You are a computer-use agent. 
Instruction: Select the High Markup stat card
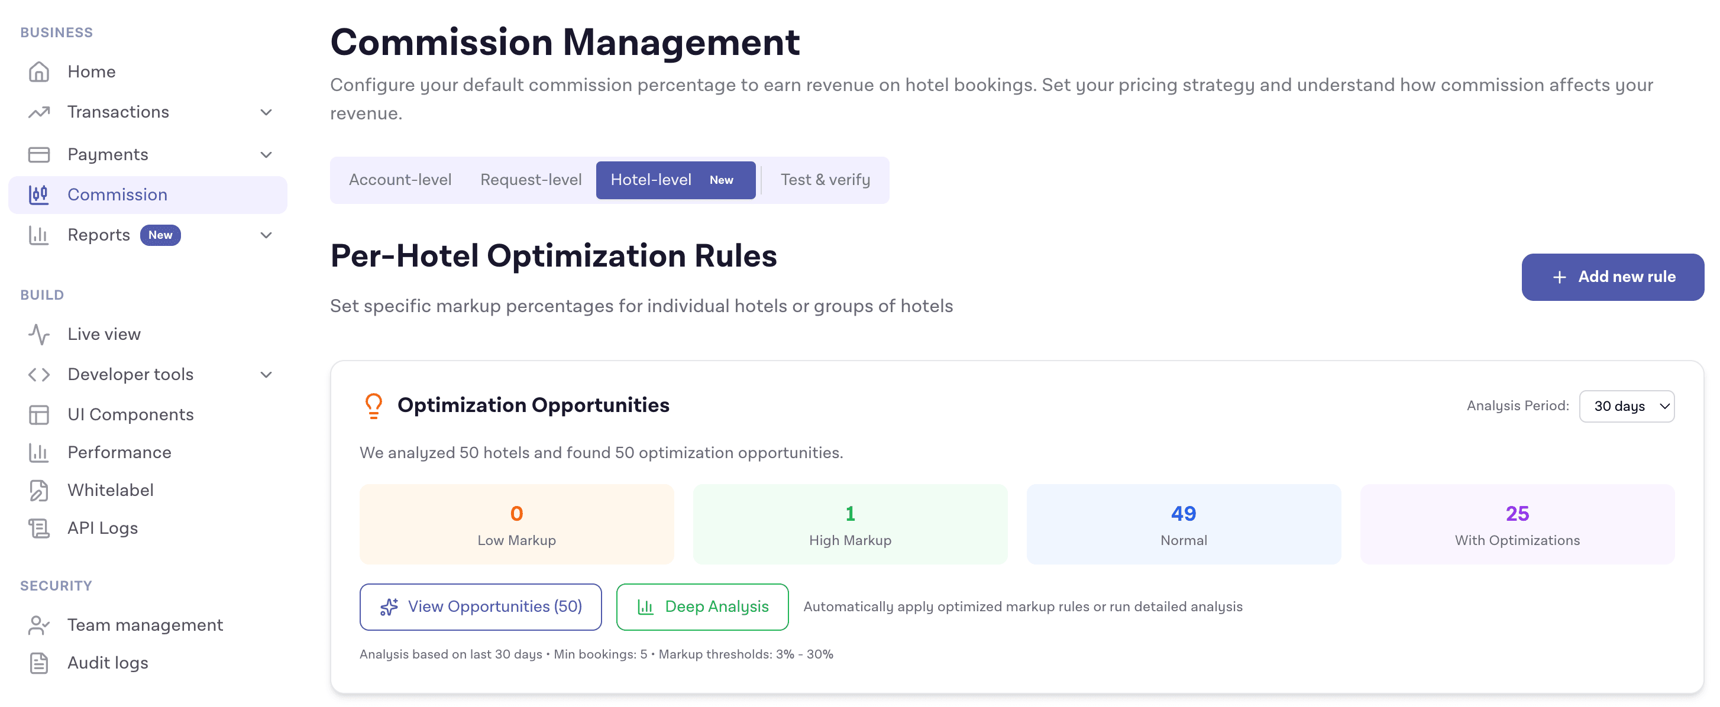tap(849, 525)
